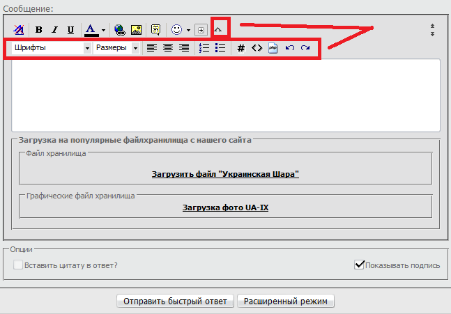Screen dimensions: 451x314
Task: Align text to the left
Action: pyautogui.click(x=152, y=47)
